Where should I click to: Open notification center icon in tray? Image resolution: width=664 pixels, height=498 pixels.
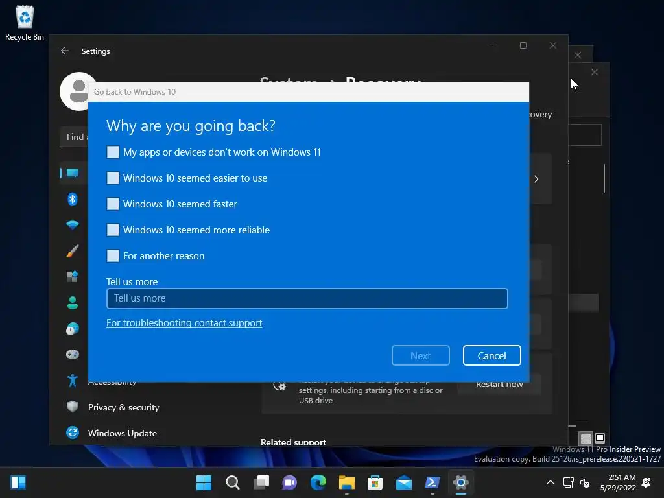click(x=646, y=482)
